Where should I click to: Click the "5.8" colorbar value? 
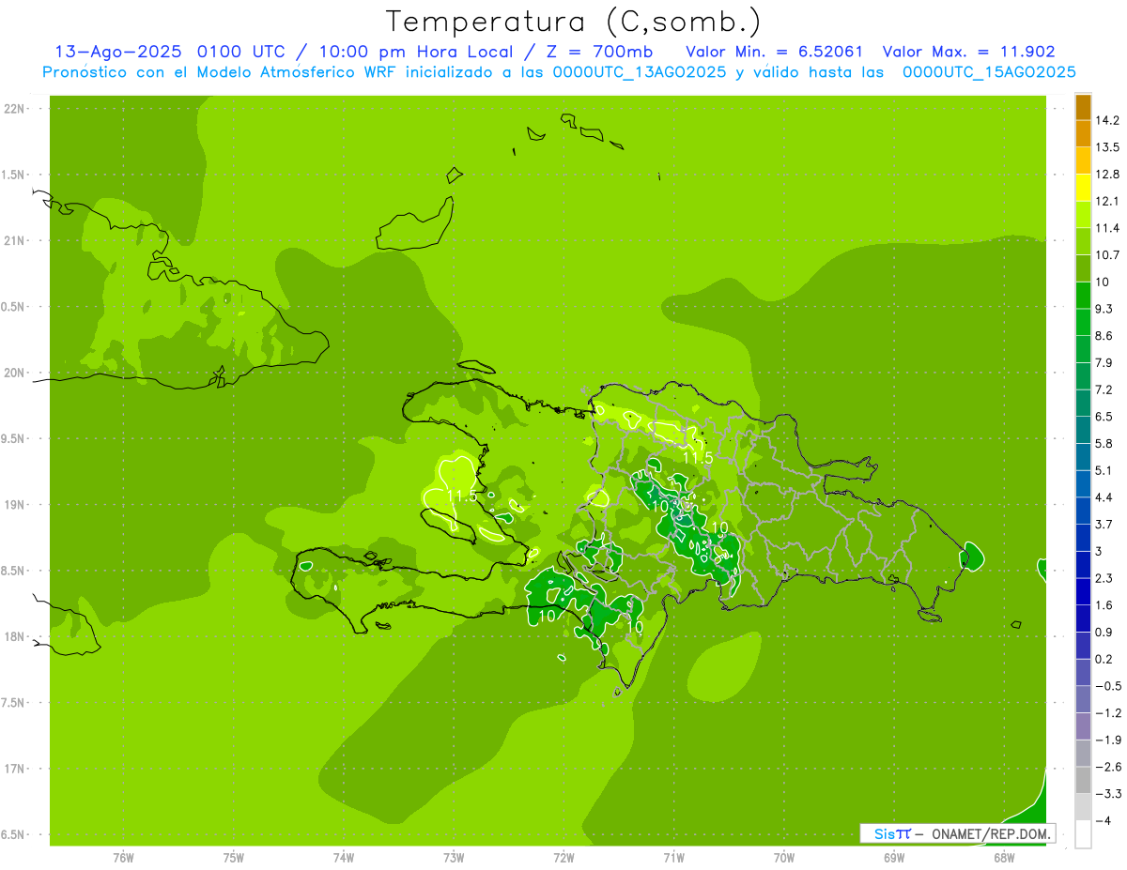click(1104, 443)
